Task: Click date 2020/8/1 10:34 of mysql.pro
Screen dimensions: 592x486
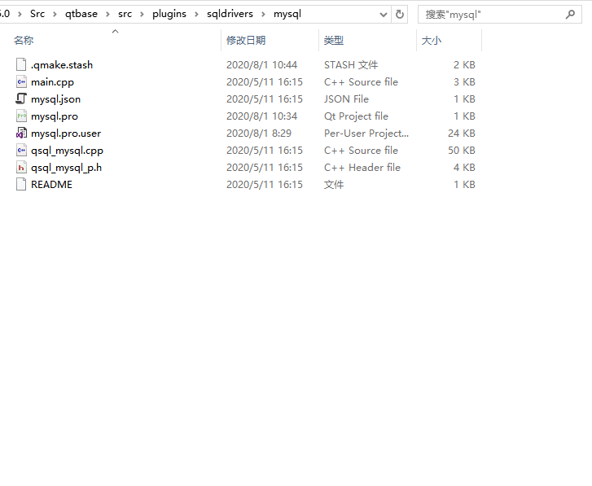Action: 261,116
